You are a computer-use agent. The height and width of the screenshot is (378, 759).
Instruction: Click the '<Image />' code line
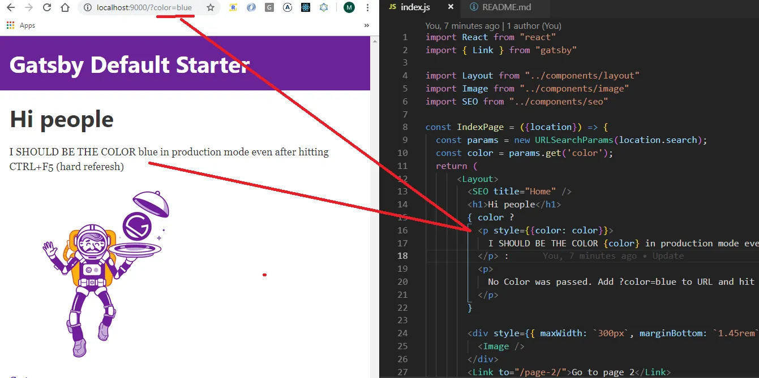[x=501, y=346]
